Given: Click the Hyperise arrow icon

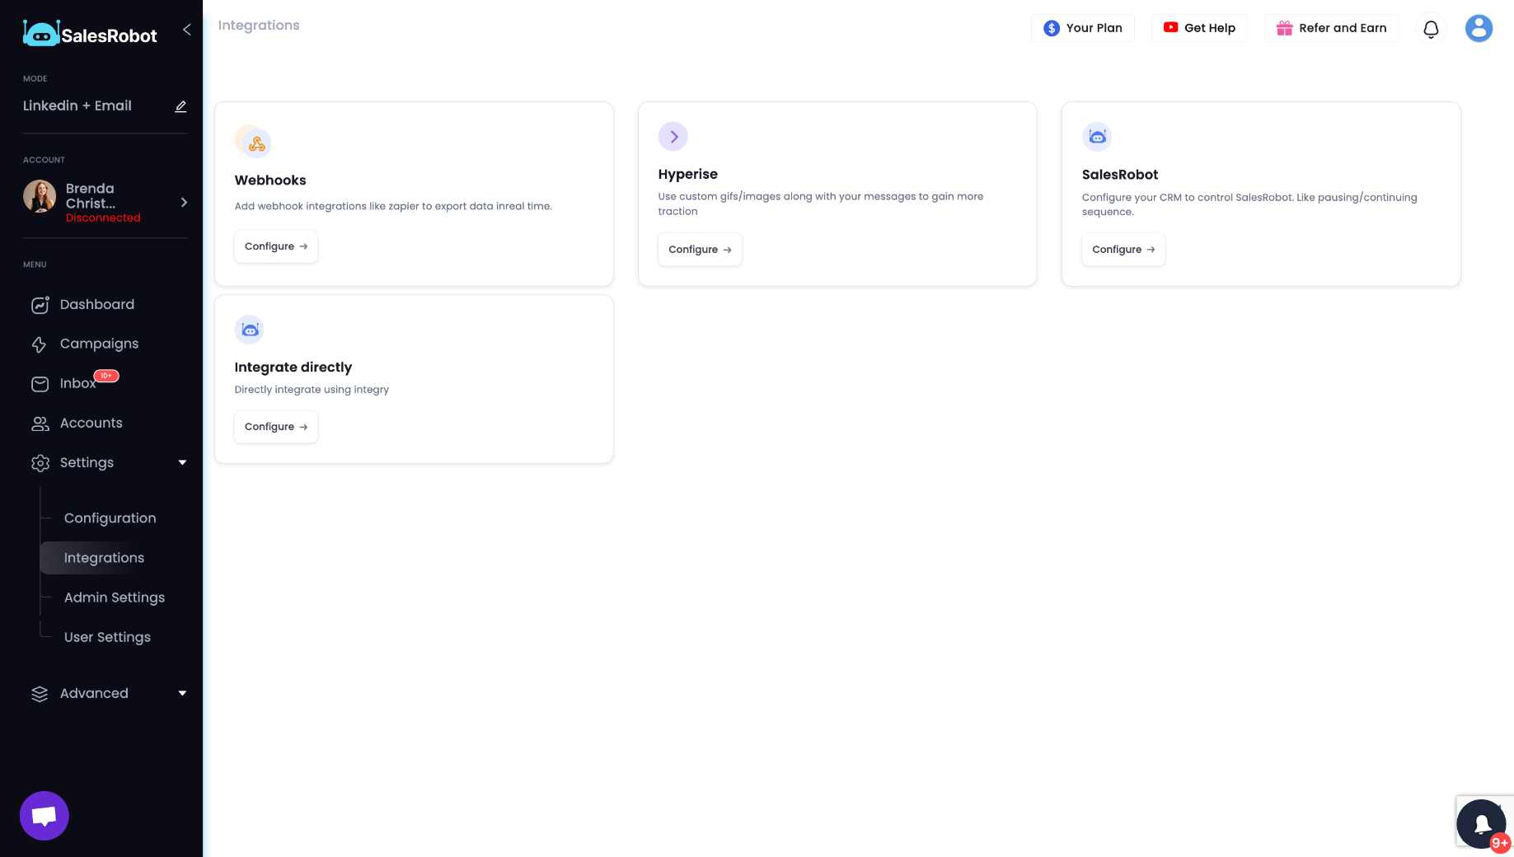Looking at the screenshot, I should tap(673, 136).
